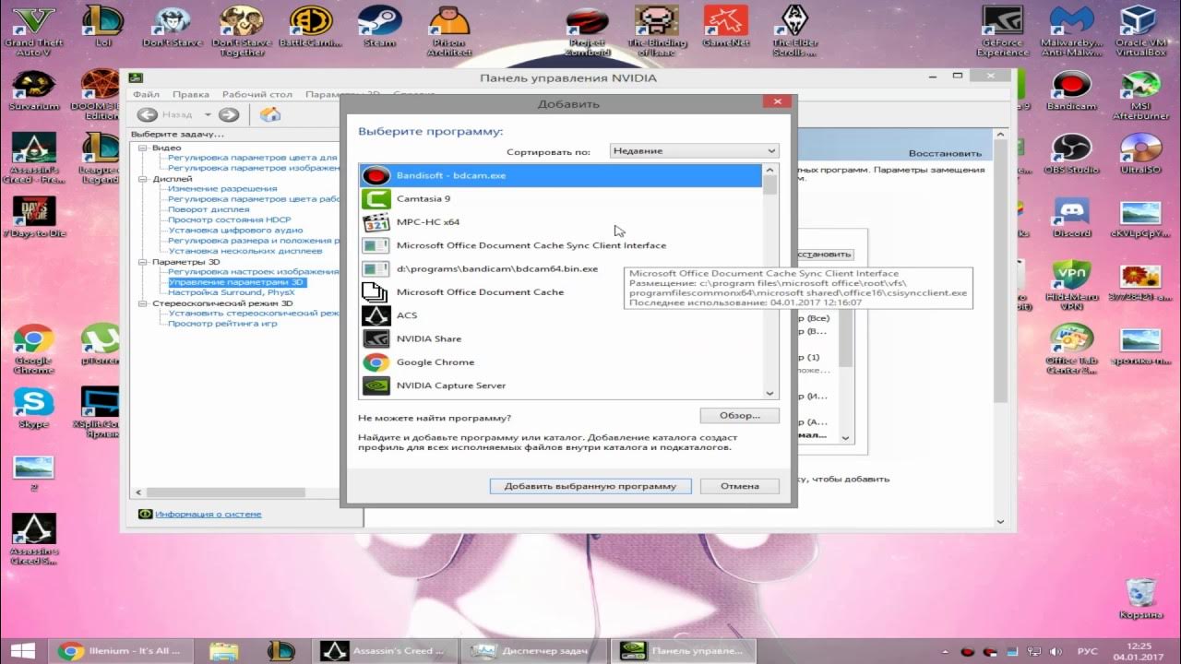Click program list vertical scrollbar thumb
Image resolution: width=1181 pixels, height=664 pixels.
point(770,185)
